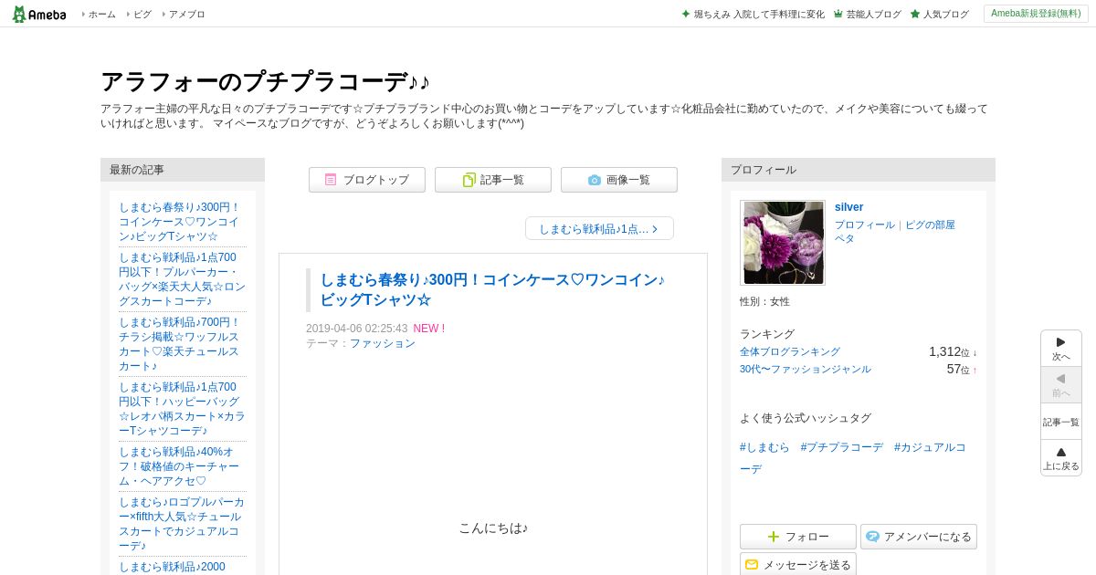Click ranking value 1,312位
The height and width of the screenshot is (575, 1096).
click(949, 351)
